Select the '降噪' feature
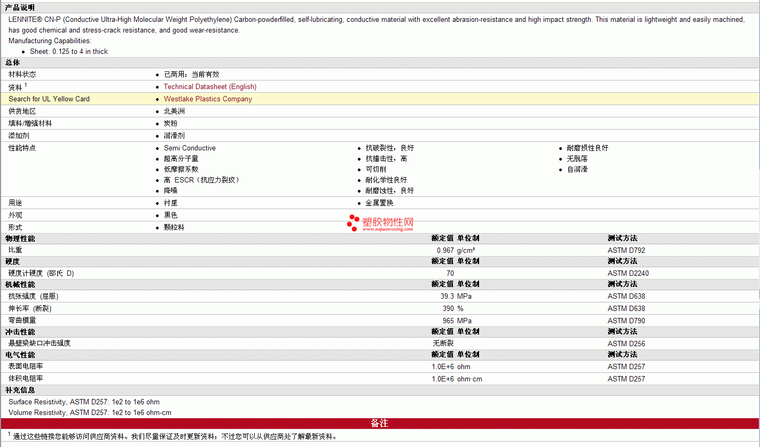760x447 pixels. pos(171,190)
